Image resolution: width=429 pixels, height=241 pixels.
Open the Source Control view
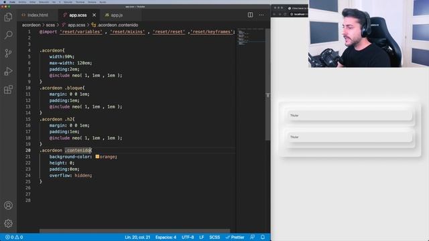8,53
